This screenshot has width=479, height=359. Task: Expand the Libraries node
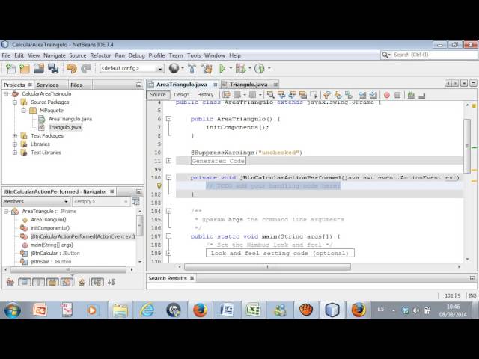click(x=15, y=144)
